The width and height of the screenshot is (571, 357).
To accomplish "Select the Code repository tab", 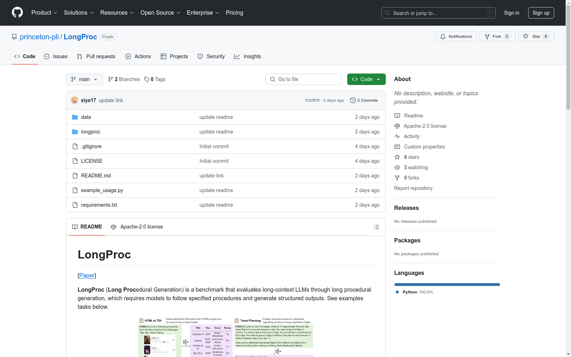I will click(25, 56).
